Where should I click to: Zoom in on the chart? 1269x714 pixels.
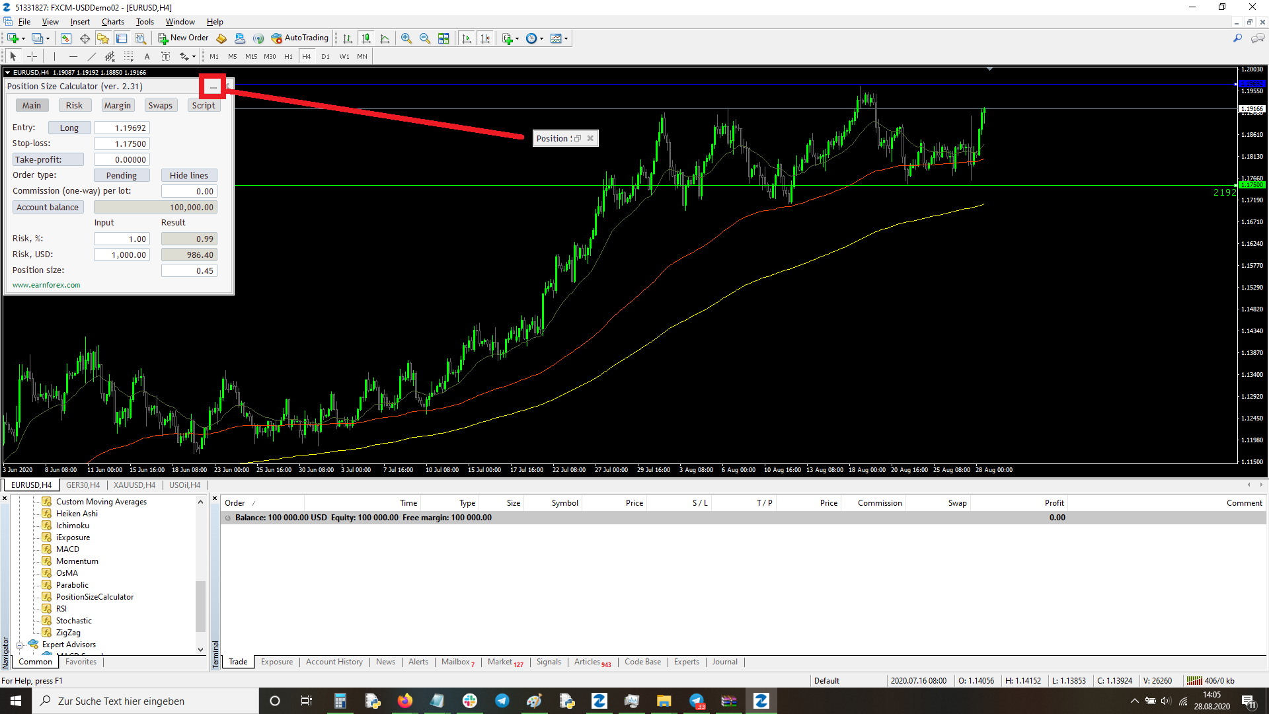(x=406, y=38)
